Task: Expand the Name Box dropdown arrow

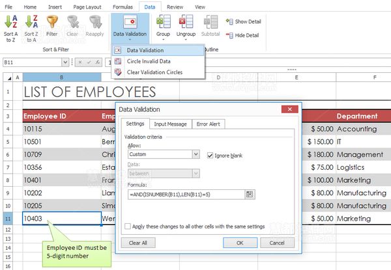Action: pyautogui.click(x=65, y=62)
